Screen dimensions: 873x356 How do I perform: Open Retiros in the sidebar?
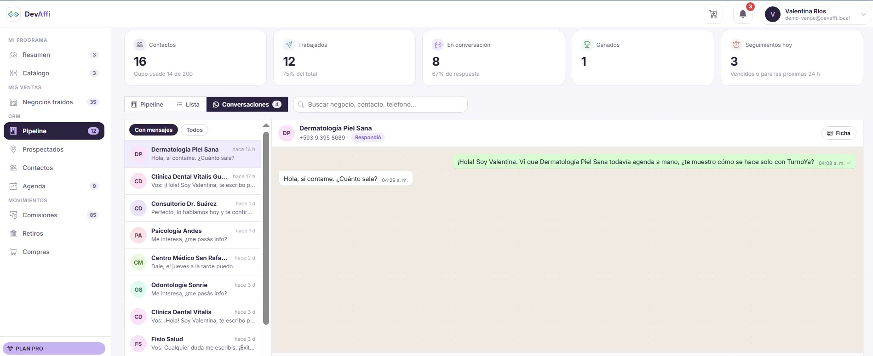click(x=54, y=233)
